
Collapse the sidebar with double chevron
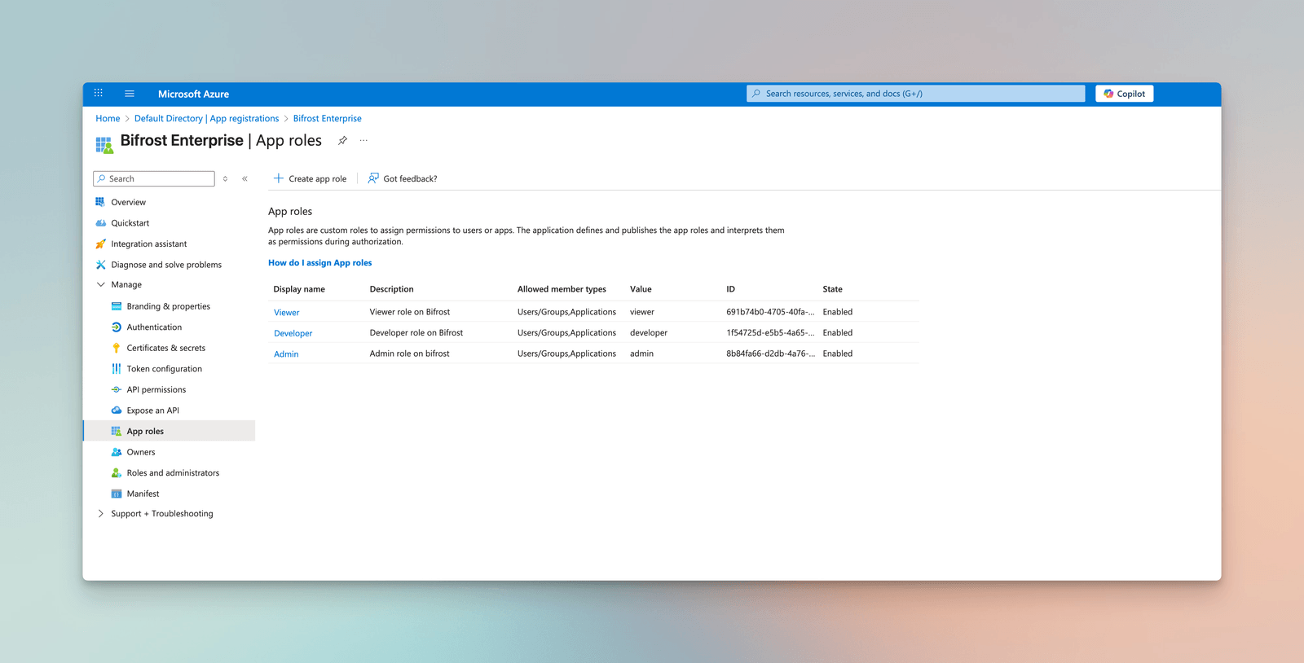coord(244,178)
